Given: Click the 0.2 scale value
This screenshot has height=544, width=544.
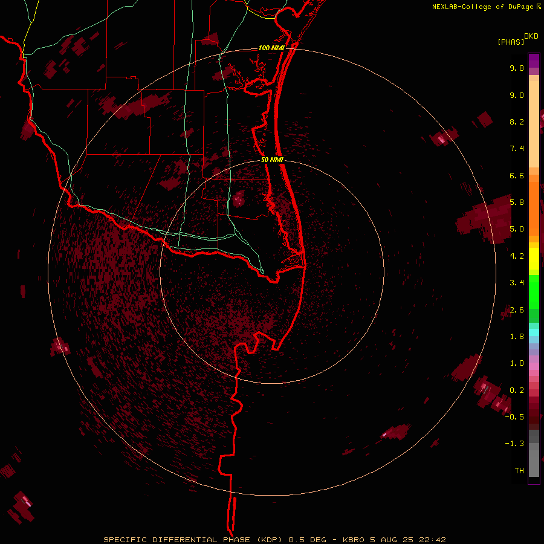Looking at the screenshot, I should (x=517, y=390).
